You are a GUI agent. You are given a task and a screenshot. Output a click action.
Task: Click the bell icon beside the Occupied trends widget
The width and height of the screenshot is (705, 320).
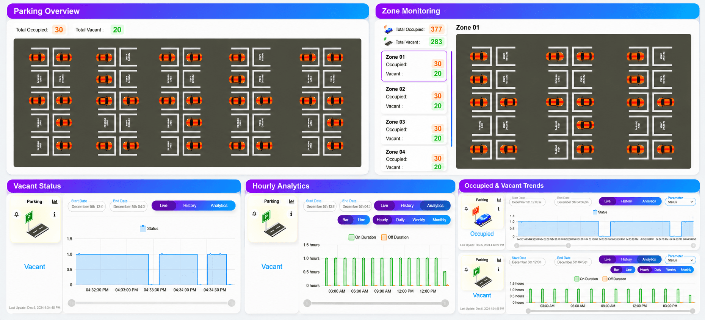[466, 209]
